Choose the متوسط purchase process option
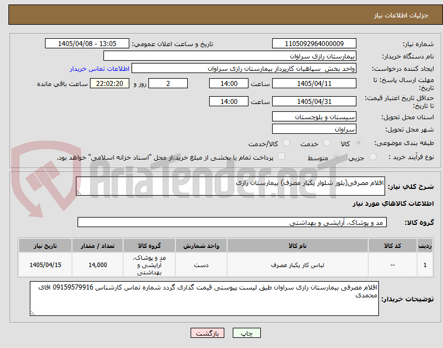443x348 pixels. click(337, 157)
